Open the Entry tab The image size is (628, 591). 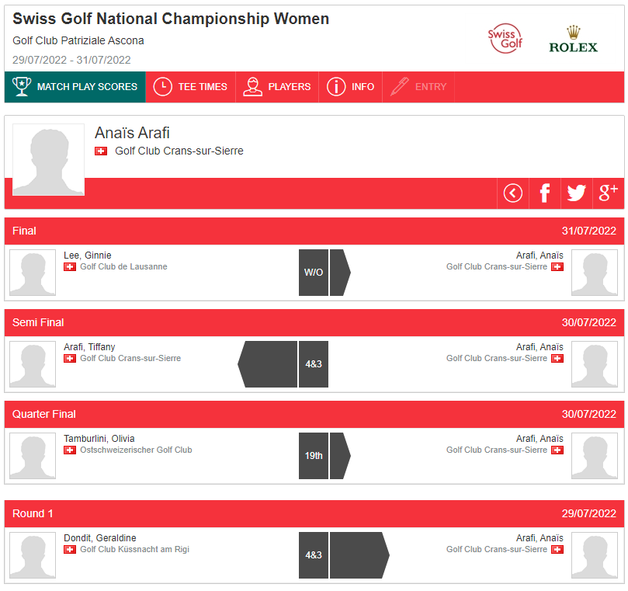[x=418, y=87]
